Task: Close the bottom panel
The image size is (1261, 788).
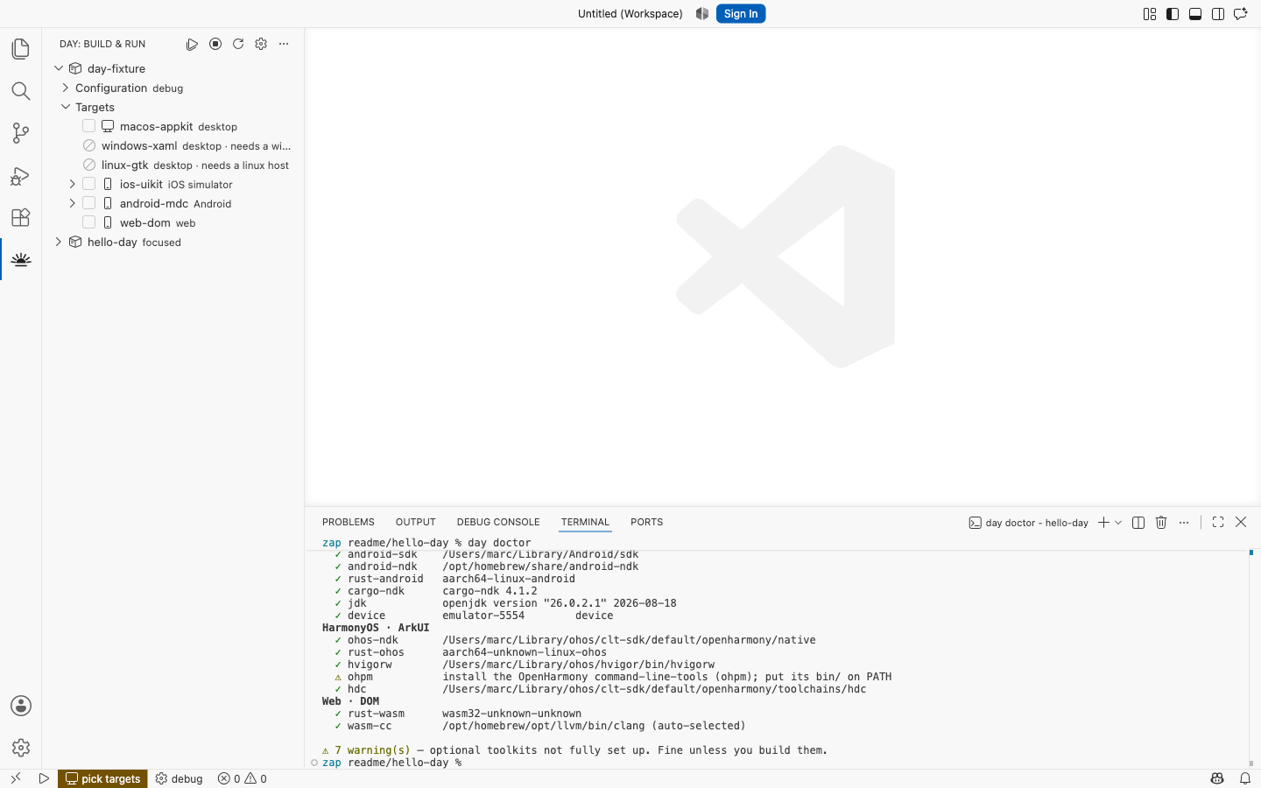Action: 1241,523
